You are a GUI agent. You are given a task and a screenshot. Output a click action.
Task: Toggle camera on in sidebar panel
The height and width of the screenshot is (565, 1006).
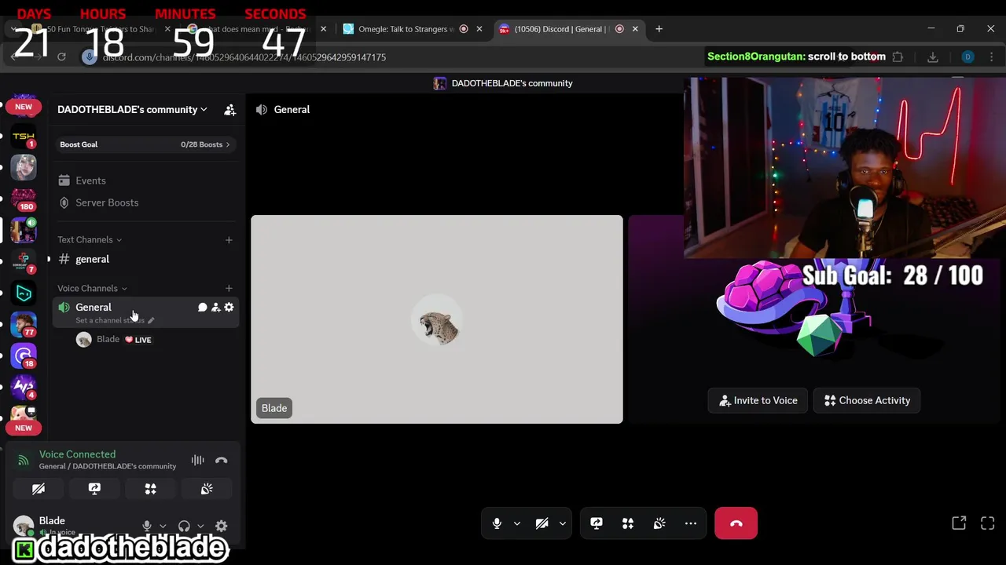[x=39, y=489]
